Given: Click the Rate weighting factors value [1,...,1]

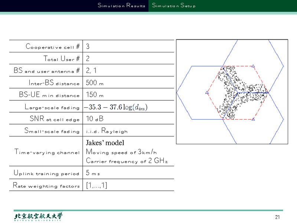Looking at the screenshot, I should coord(97,185).
